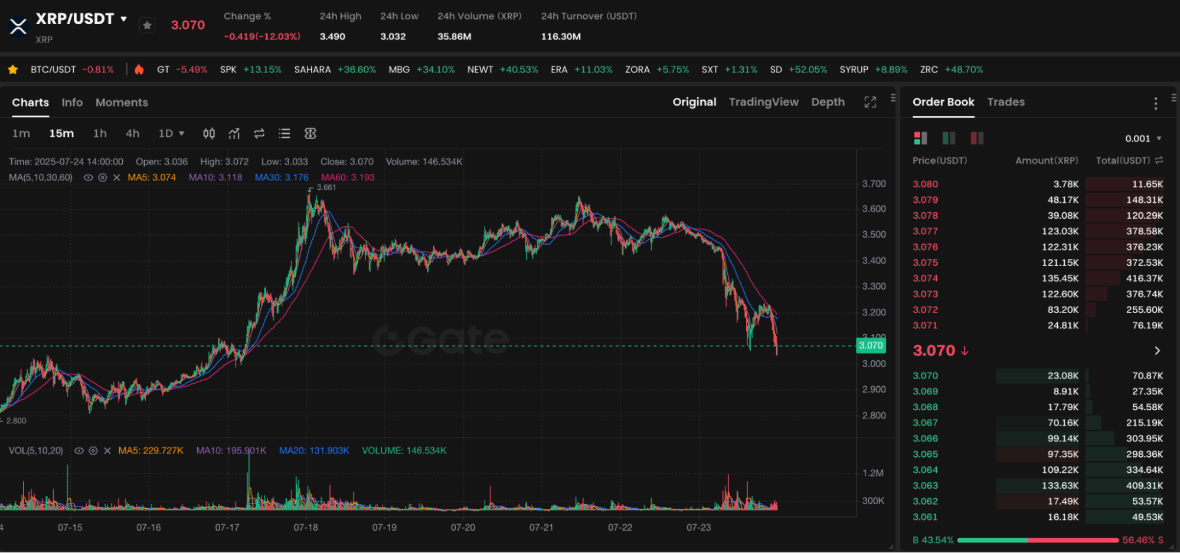Click the arrow next to 3.070 mid price

click(x=1157, y=351)
